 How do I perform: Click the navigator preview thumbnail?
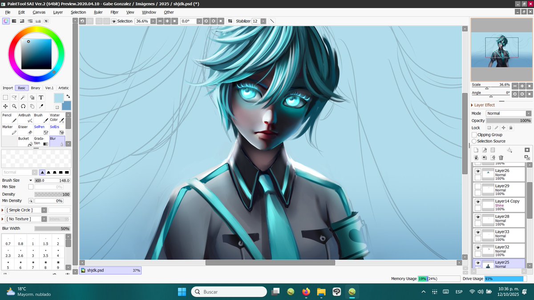pyautogui.click(x=502, y=49)
